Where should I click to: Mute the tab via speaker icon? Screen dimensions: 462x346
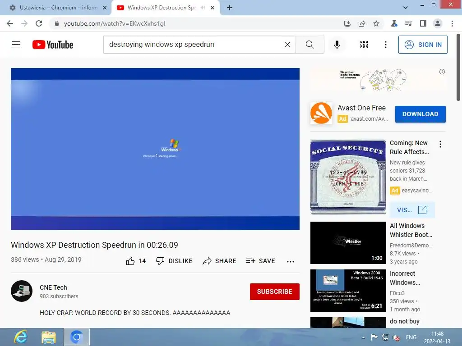tap(203, 8)
